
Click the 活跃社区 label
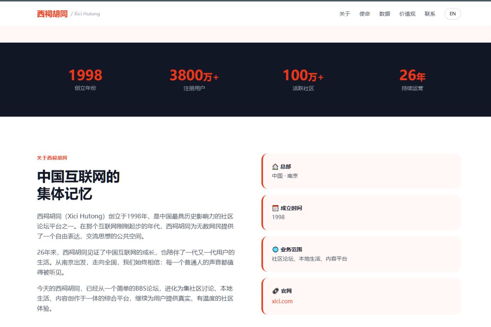point(303,88)
